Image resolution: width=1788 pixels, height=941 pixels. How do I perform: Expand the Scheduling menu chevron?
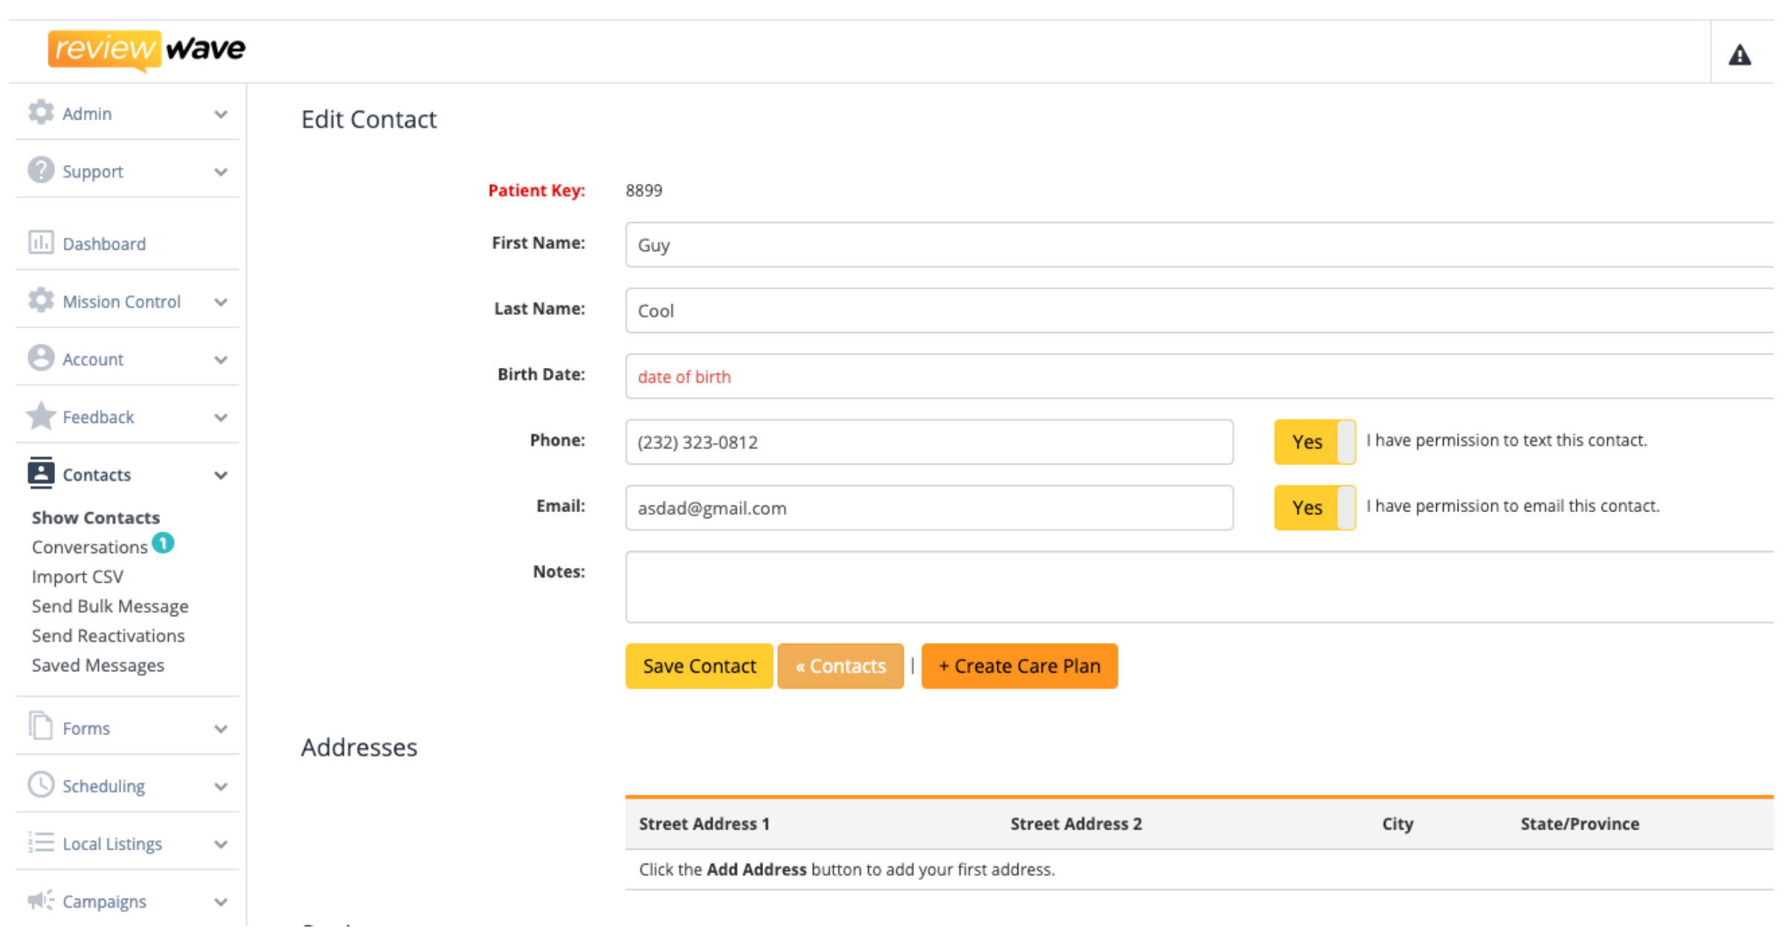point(221,786)
